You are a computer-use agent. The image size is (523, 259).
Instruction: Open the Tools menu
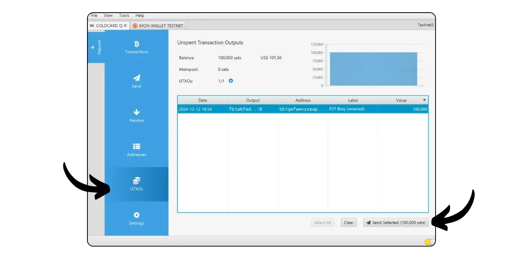point(124,15)
